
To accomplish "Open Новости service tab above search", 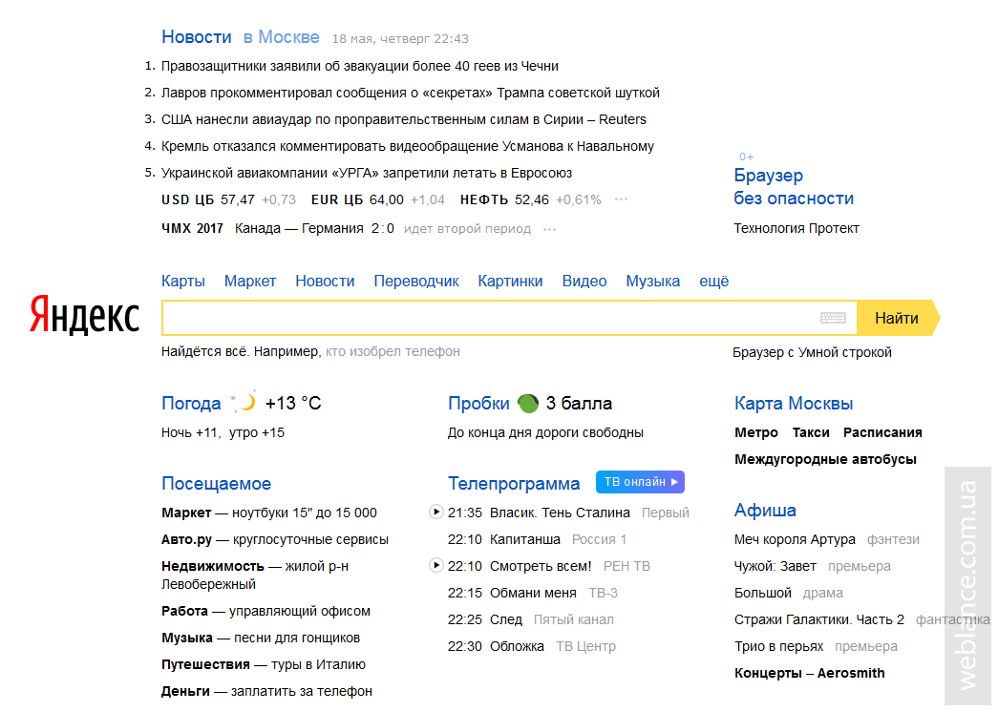I will click(325, 282).
